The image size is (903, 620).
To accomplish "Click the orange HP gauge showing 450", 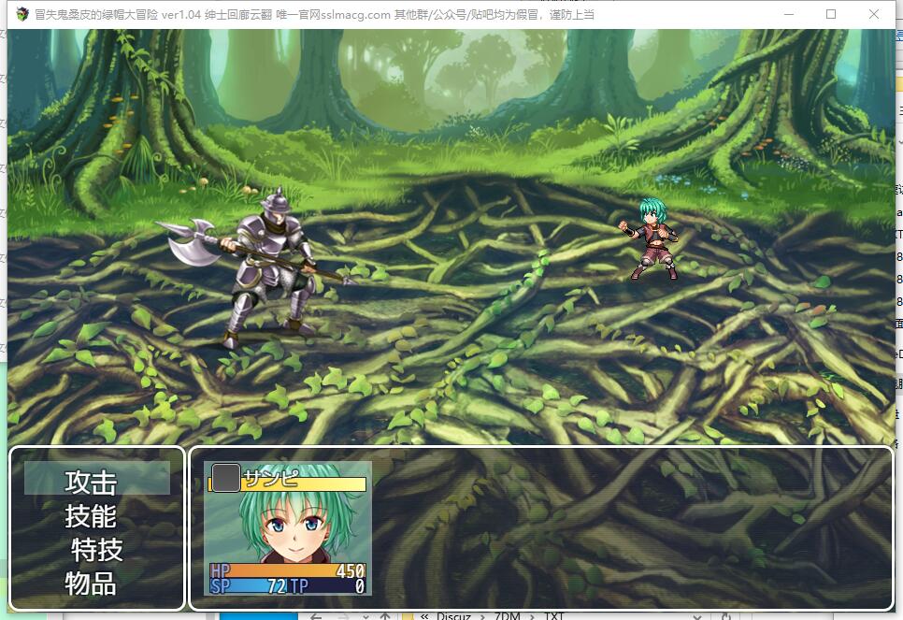I will (288, 570).
